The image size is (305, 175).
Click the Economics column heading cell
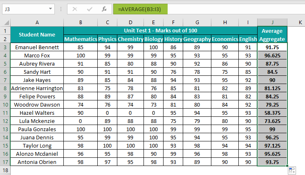pos(225,39)
